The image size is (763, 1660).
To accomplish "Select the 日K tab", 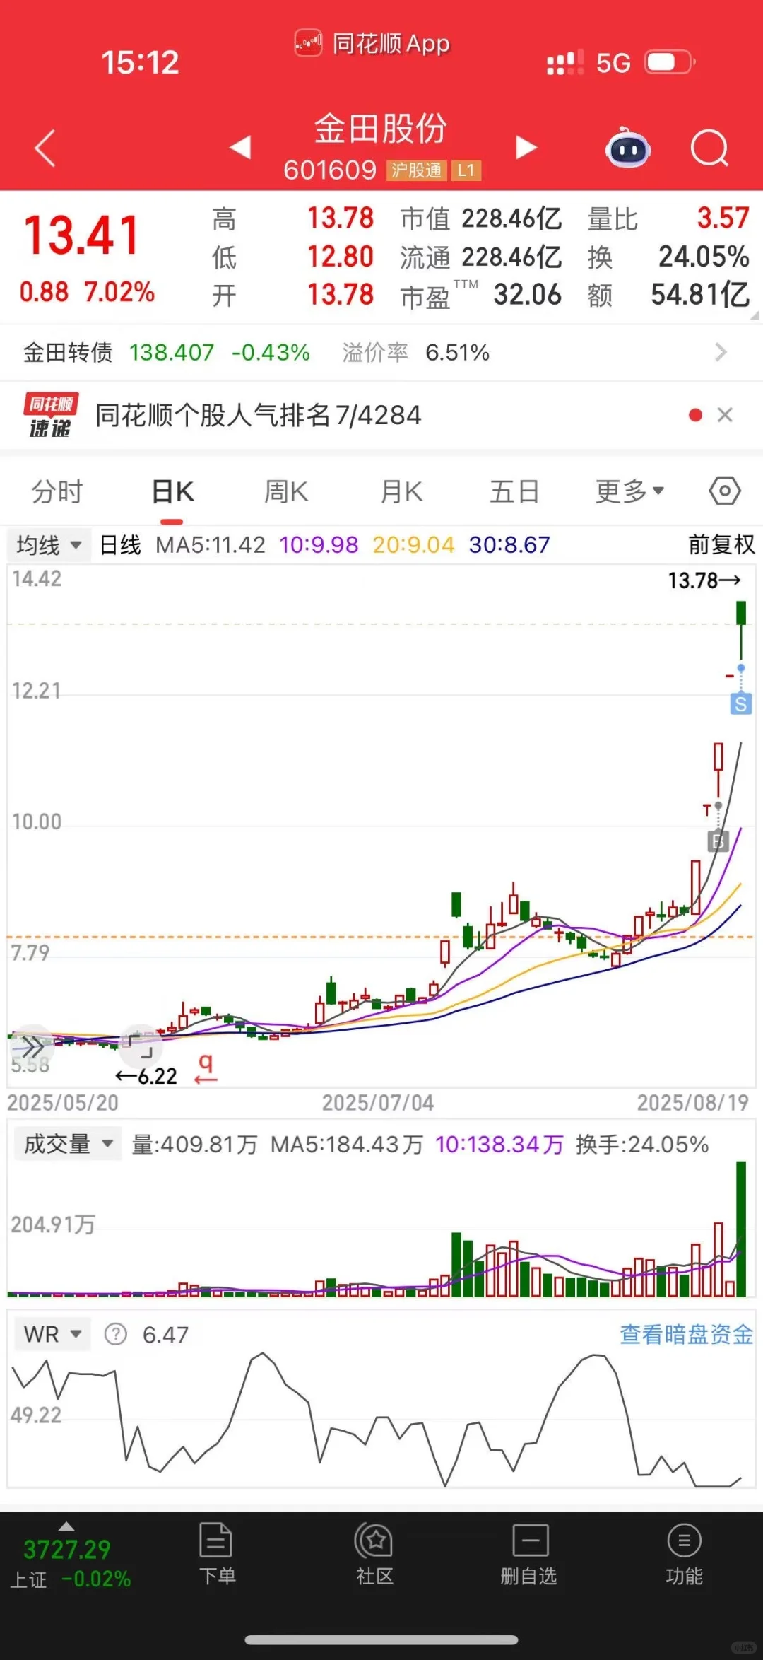I will [x=172, y=491].
